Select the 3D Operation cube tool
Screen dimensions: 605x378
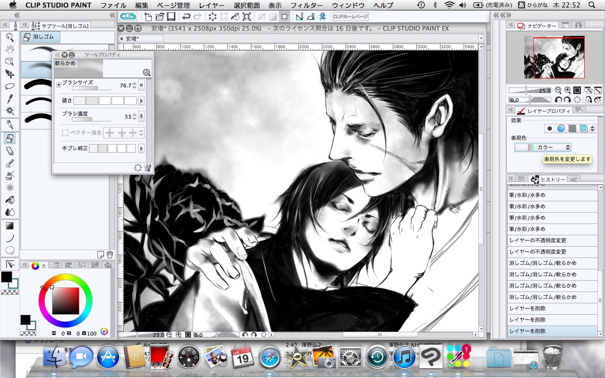coord(9,61)
